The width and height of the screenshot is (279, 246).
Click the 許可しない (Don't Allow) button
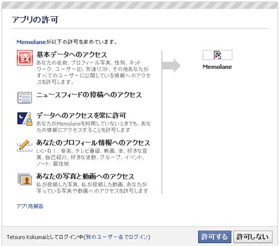[253, 237]
